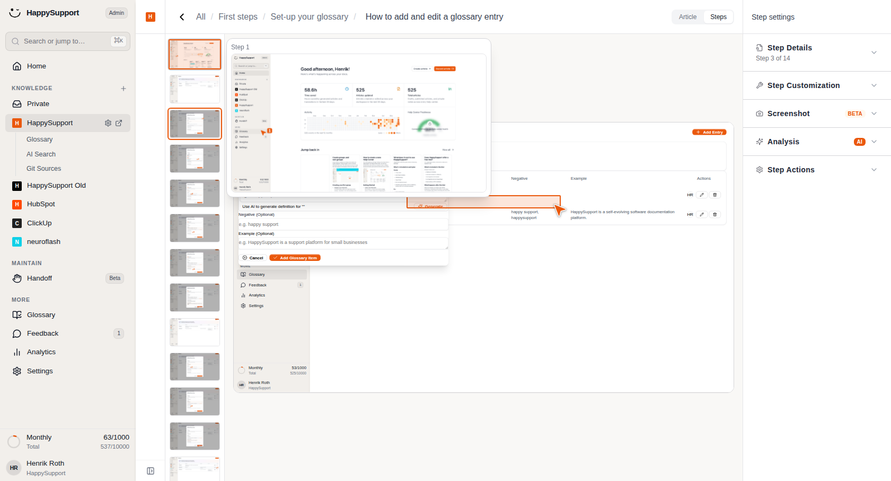The width and height of the screenshot is (891, 481).
Task: Select the fourth step thumbnail
Action: point(195,159)
